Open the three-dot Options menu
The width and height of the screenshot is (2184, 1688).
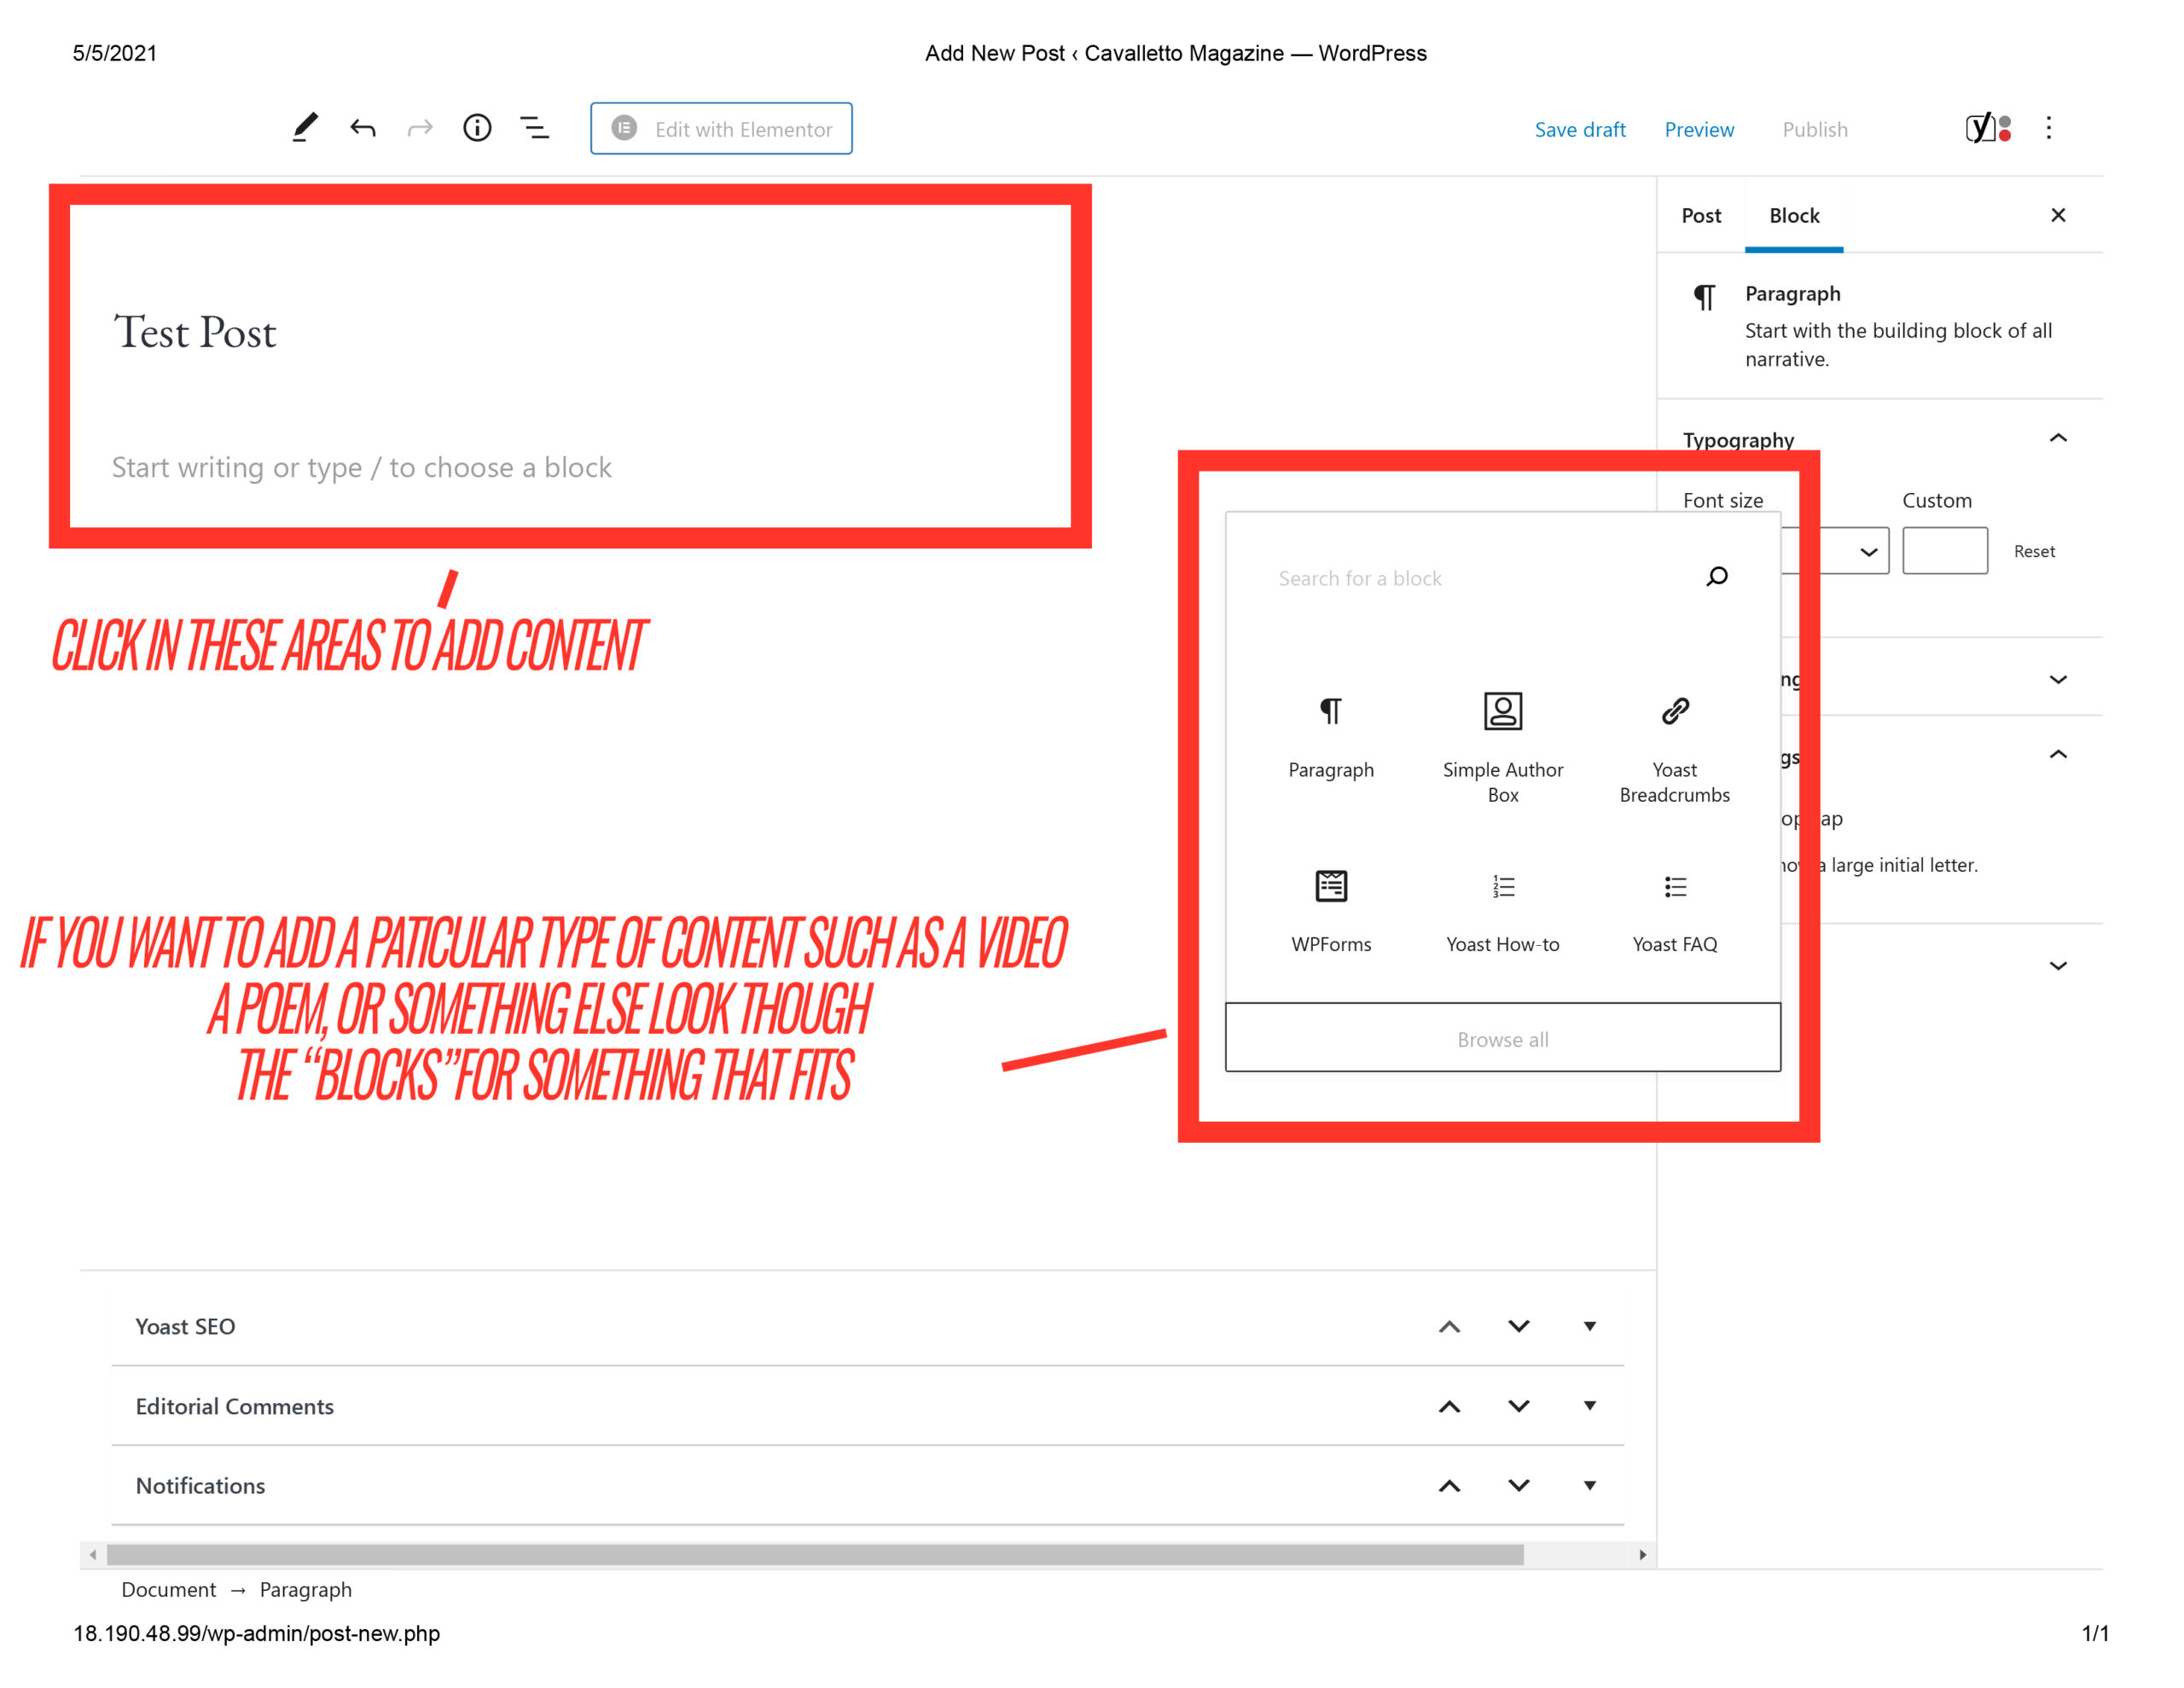click(x=2049, y=128)
